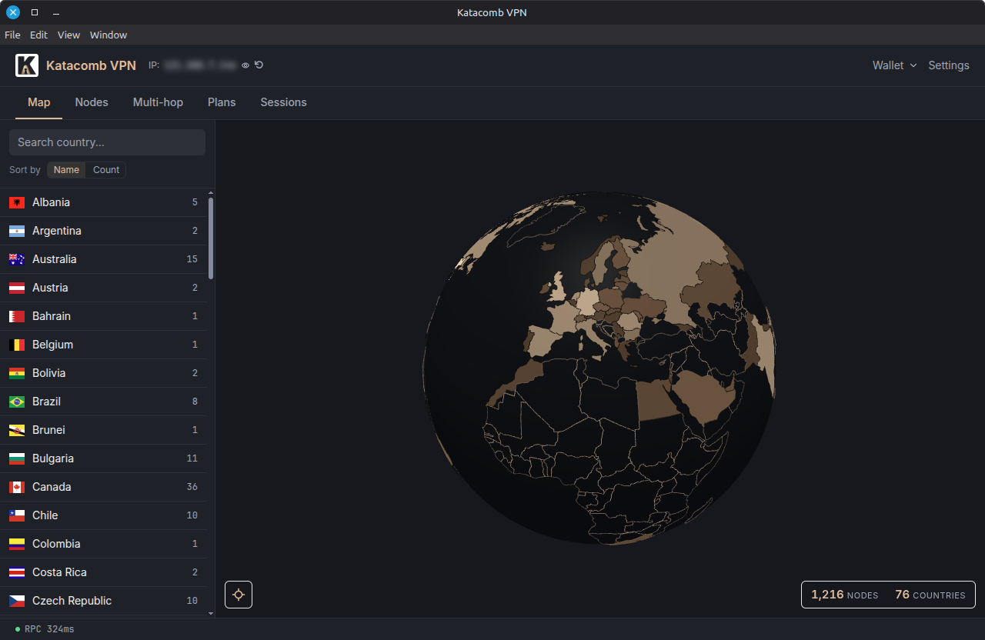The width and height of the screenshot is (985, 640).
Task: Open the Window menu
Action: coord(109,35)
